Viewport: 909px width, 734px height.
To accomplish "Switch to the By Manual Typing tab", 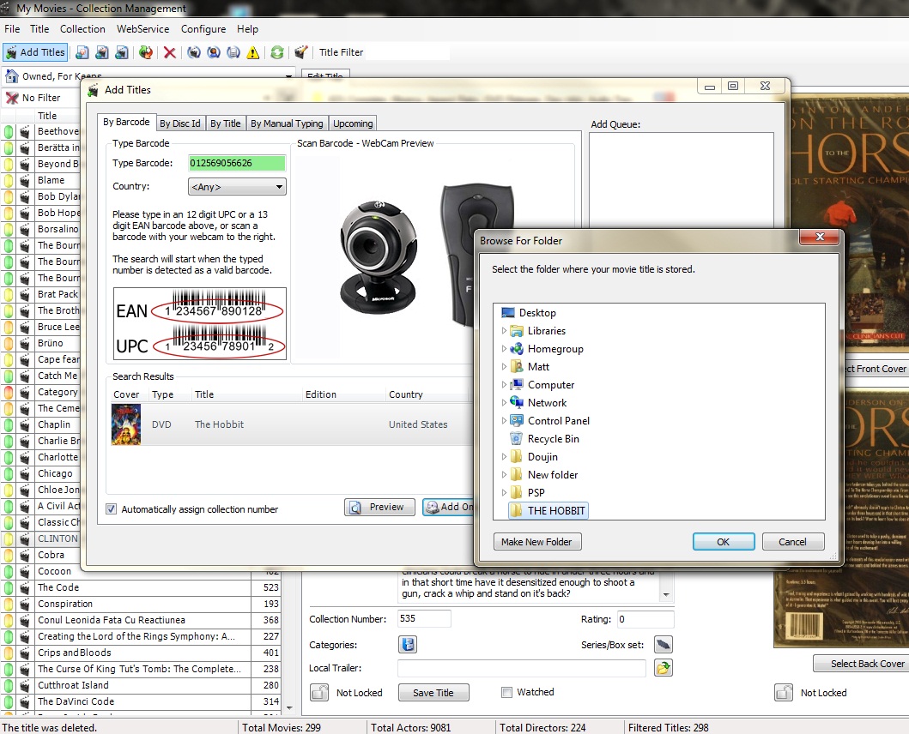I will pyautogui.click(x=287, y=123).
